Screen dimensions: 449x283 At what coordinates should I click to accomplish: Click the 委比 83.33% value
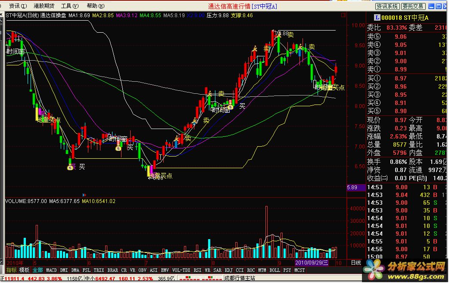tap(396, 28)
